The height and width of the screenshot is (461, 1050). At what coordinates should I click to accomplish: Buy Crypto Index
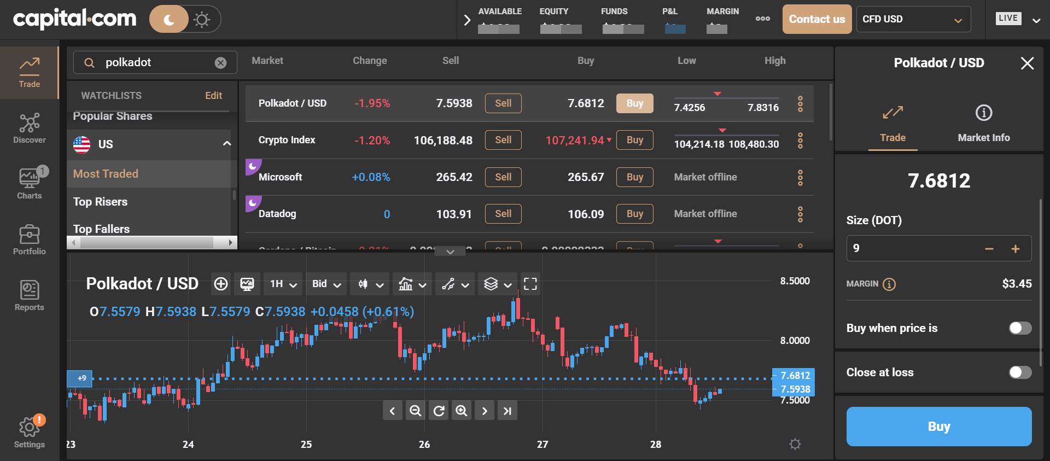[x=634, y=140]
